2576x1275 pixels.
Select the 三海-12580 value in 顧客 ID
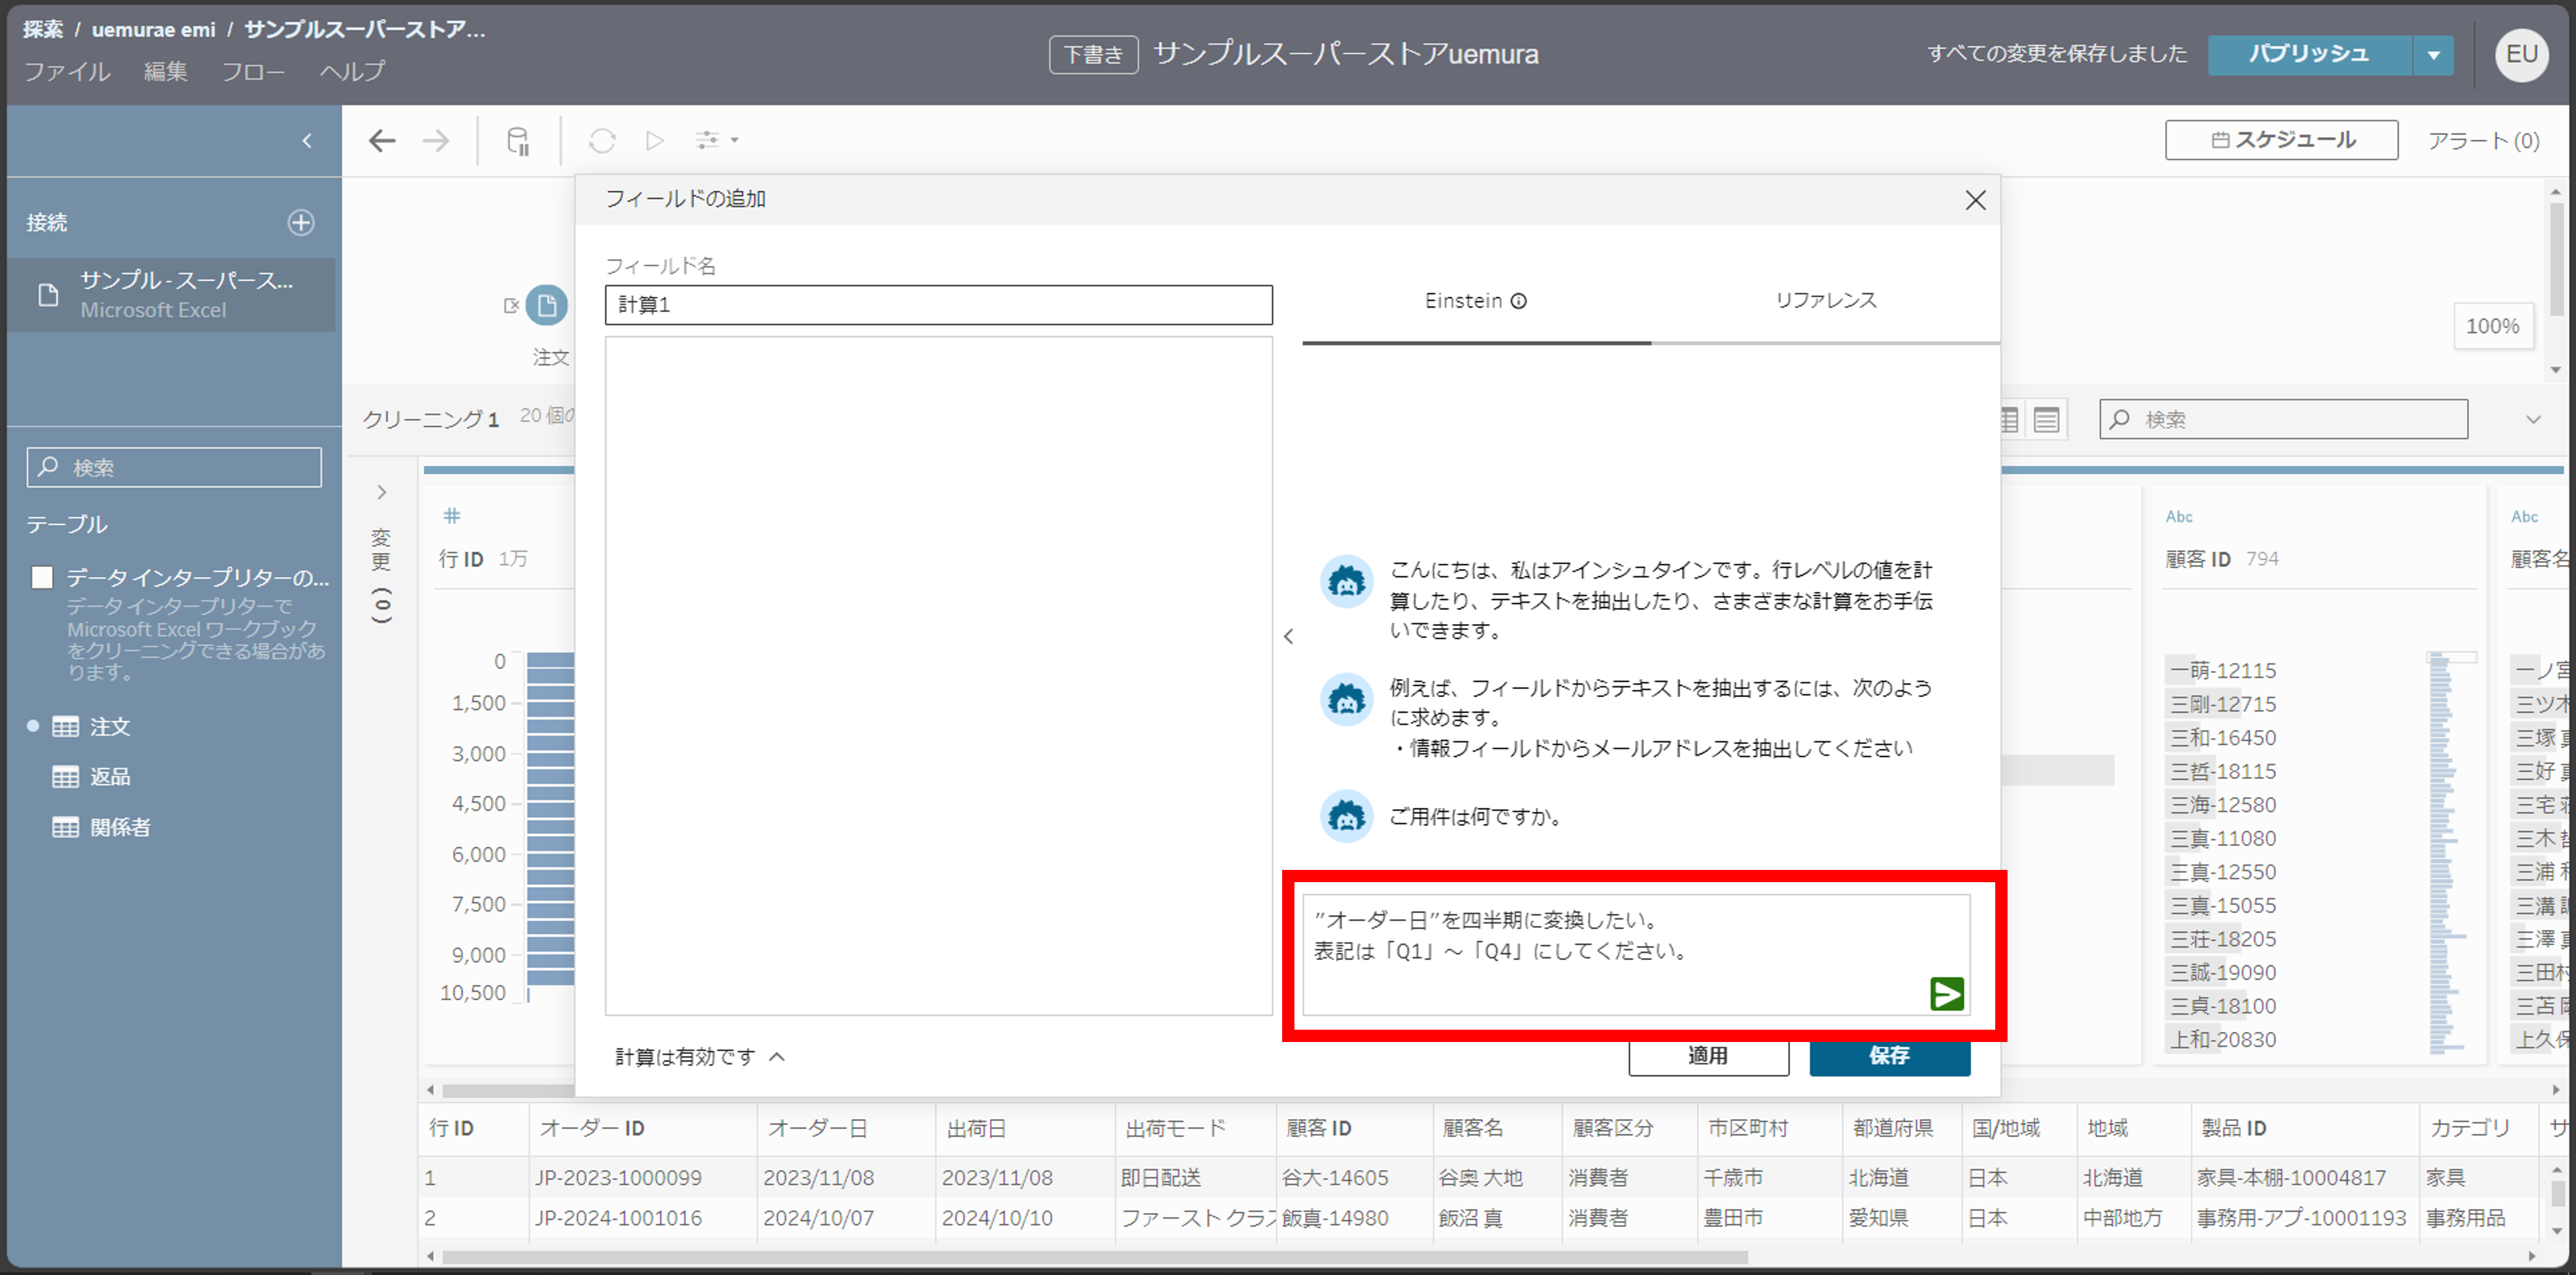[x=2222, y=805]
